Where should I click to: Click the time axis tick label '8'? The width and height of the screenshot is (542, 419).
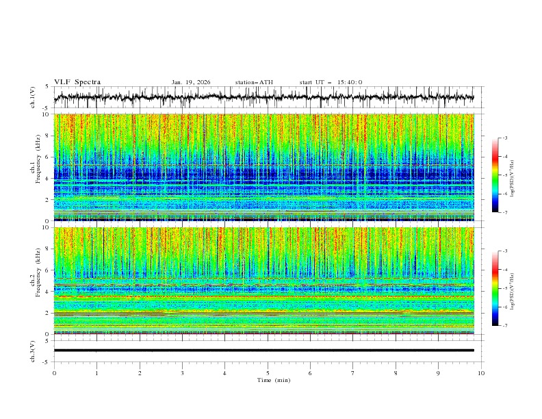click(396, 373)
